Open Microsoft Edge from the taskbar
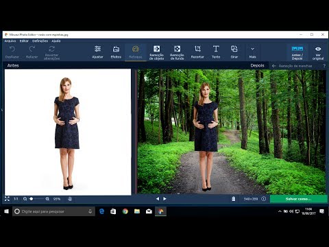The height and width of the screenshot is (247, 329). (101, 211)
